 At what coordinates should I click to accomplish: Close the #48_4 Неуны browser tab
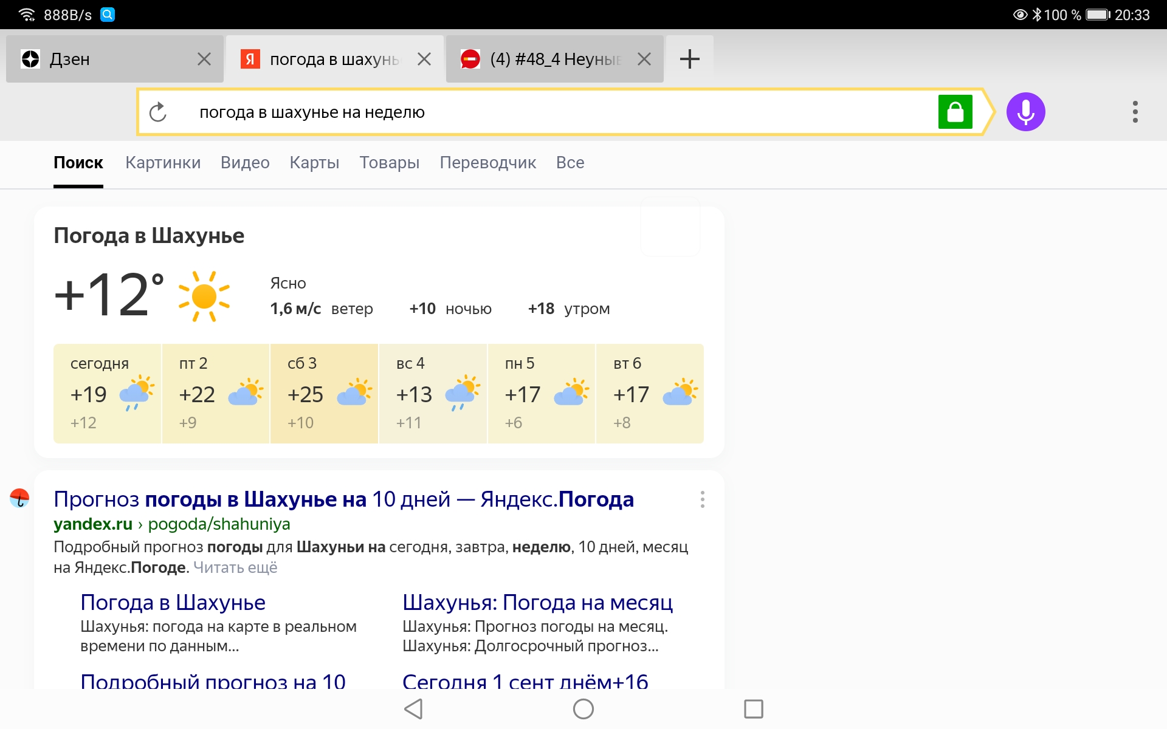tap(644, 58)
